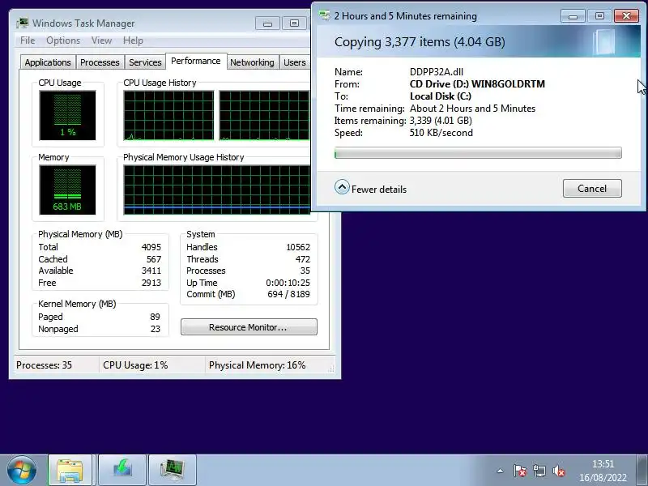
Task: Show hidden tray icons arrow
Action: 500,471
